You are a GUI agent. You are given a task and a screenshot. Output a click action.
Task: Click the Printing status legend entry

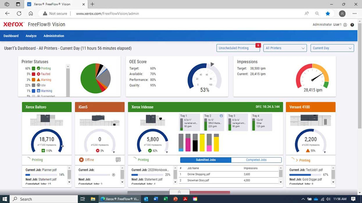pyautogui.click(x=43, y=68)
